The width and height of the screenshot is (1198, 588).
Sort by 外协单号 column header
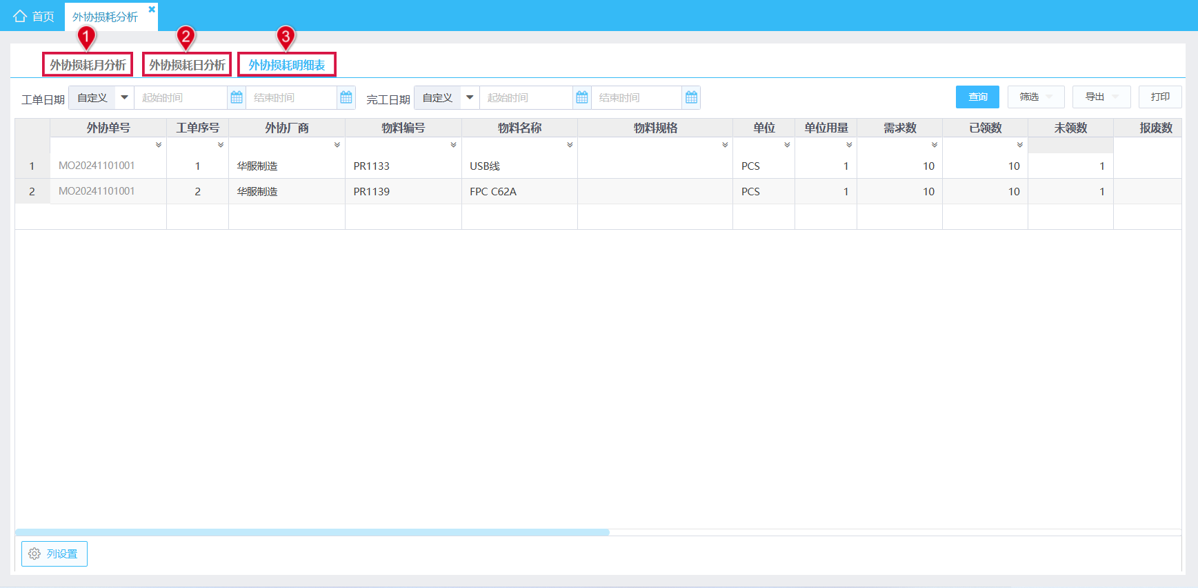point(108,128)
